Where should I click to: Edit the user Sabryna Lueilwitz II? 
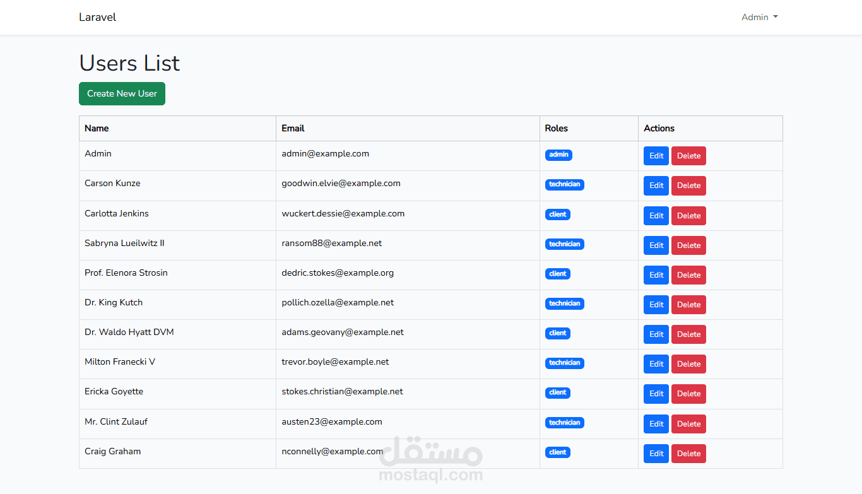[656, 245]
